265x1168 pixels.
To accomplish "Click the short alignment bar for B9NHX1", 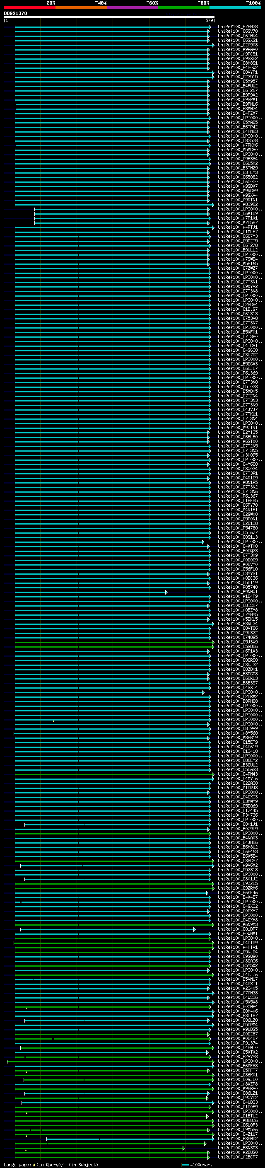I will click(91, 592).
